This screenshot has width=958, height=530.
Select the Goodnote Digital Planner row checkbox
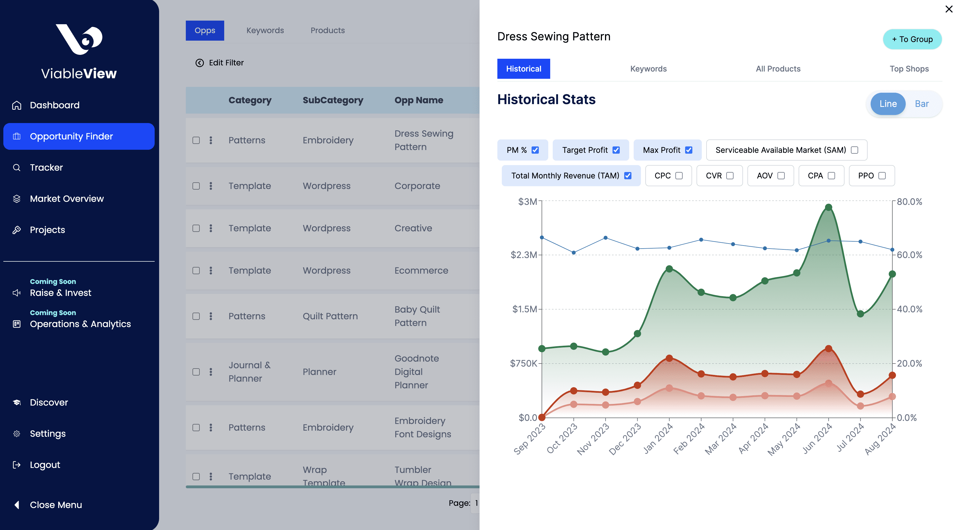(196, 372)
